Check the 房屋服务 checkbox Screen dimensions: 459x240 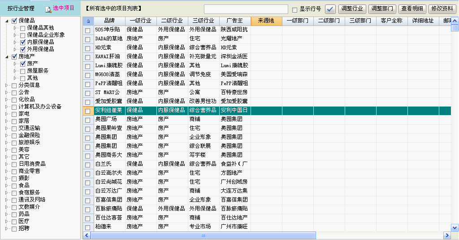coord(22,71)
